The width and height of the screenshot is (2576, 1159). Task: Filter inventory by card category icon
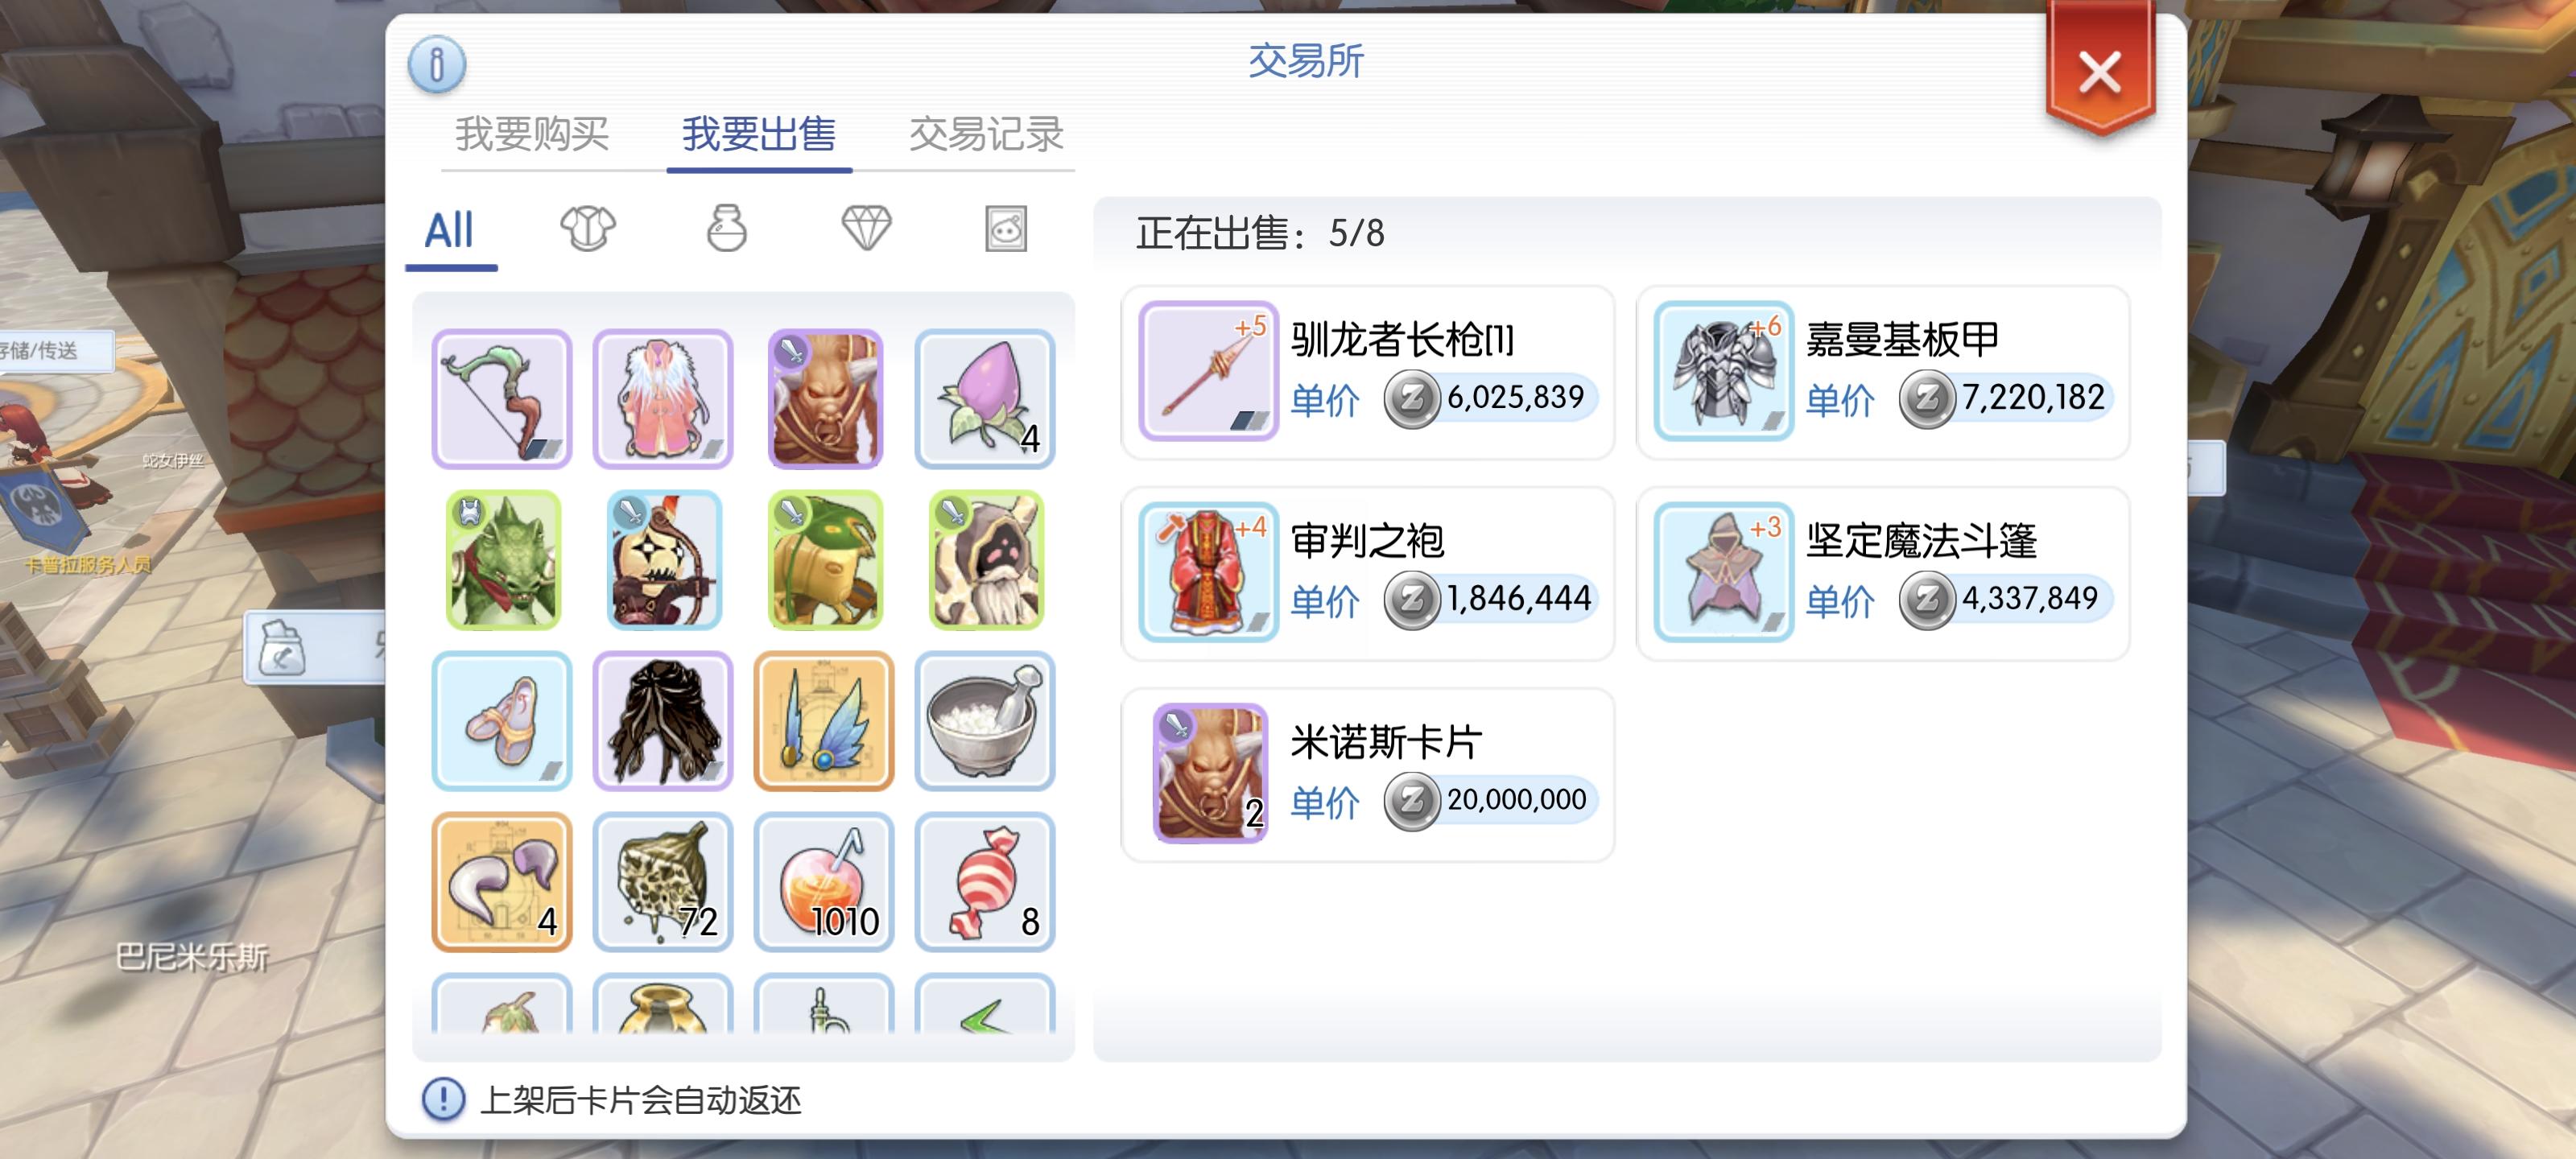coord(1005,229)
